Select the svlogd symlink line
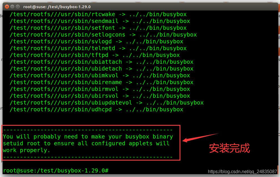This screenshot has height=177, width=280. pyautogui.click(x=96, y=41)
